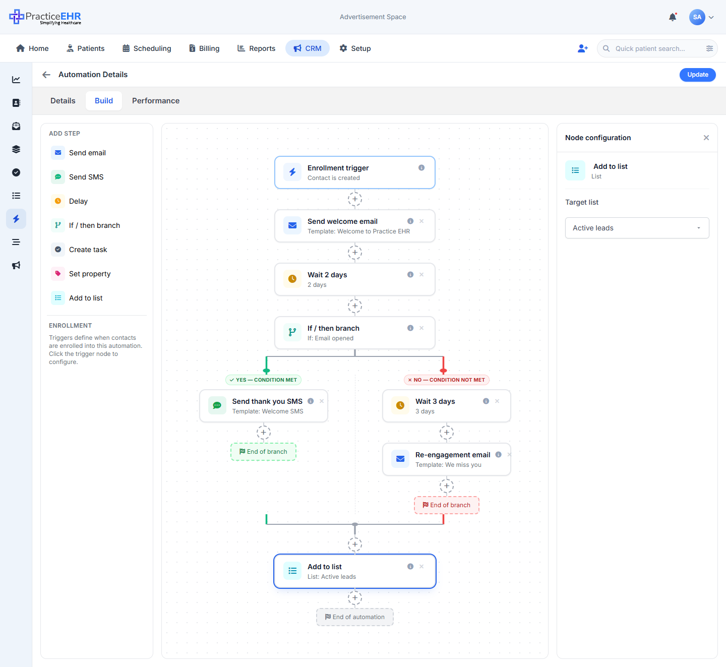Remove the Send welcome email node
Image resolution: width=726 pixels, height=667 pixels.
(x=421, y=221)
